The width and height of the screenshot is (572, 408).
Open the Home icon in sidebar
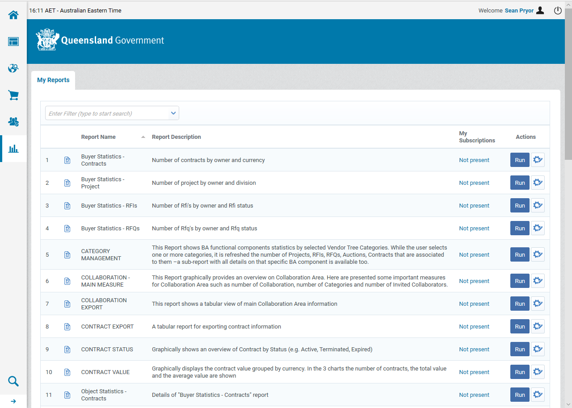13,15
